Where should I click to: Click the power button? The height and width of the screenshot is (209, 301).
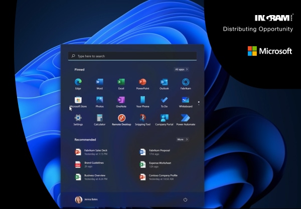coord(185,199)
